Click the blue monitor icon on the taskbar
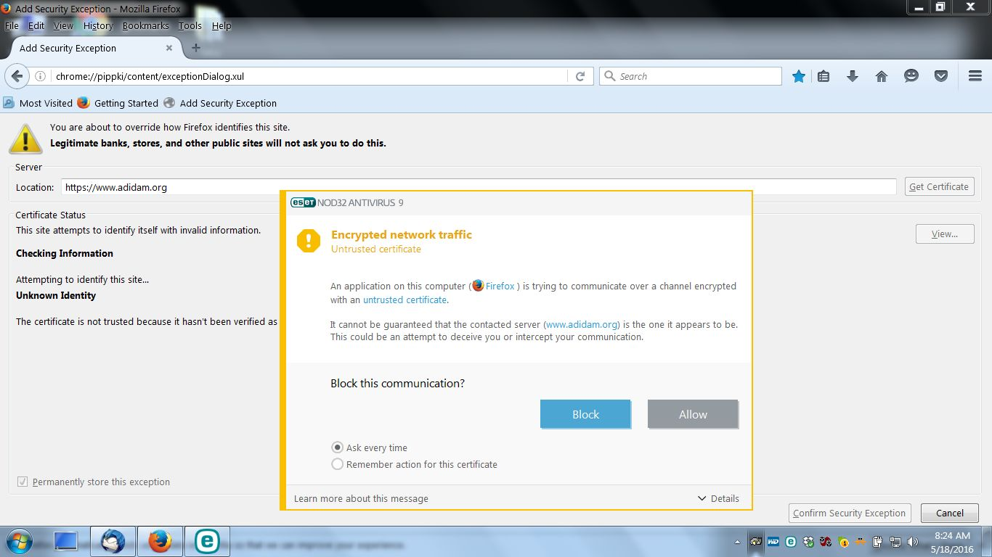 (65, 541)
